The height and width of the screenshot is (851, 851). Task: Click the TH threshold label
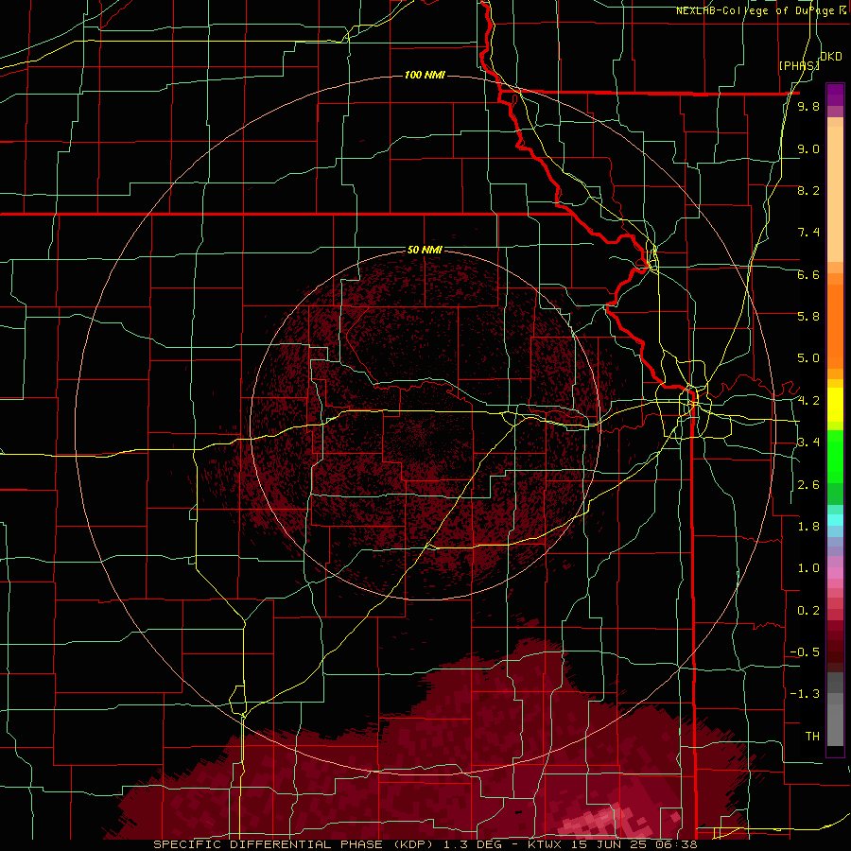pos(812,737)
